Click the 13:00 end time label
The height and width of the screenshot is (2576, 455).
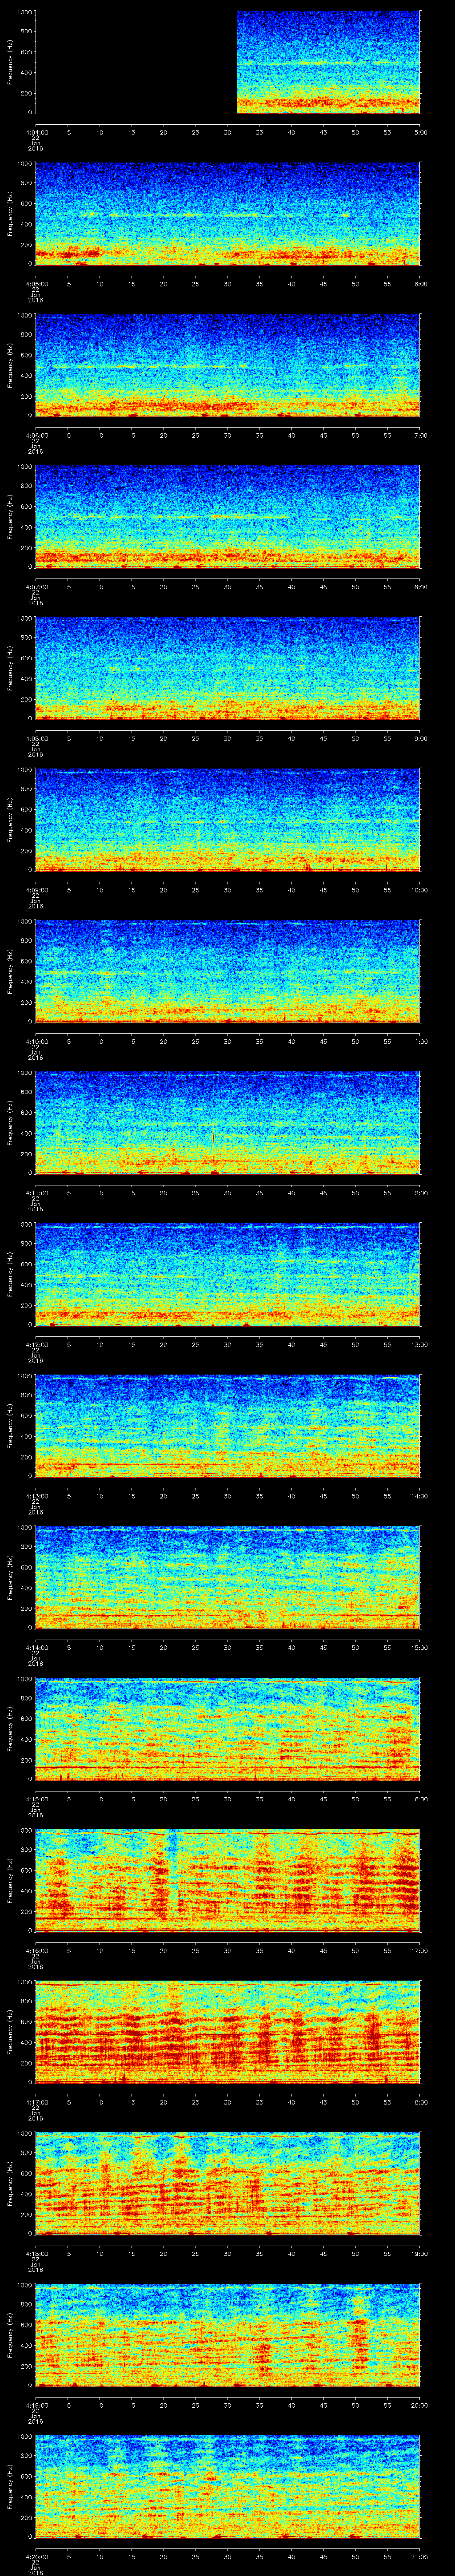click(x=419, y=1344)
